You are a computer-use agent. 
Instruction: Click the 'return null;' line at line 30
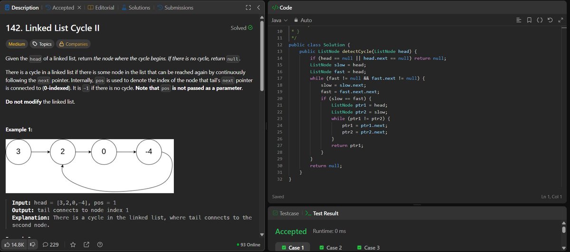(326, 166)
